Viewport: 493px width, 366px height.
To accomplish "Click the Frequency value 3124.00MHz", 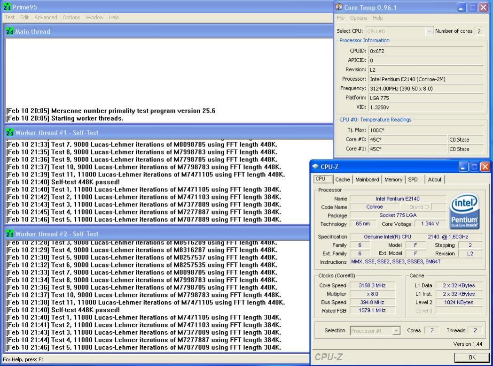I will click(x=426, y=89).
